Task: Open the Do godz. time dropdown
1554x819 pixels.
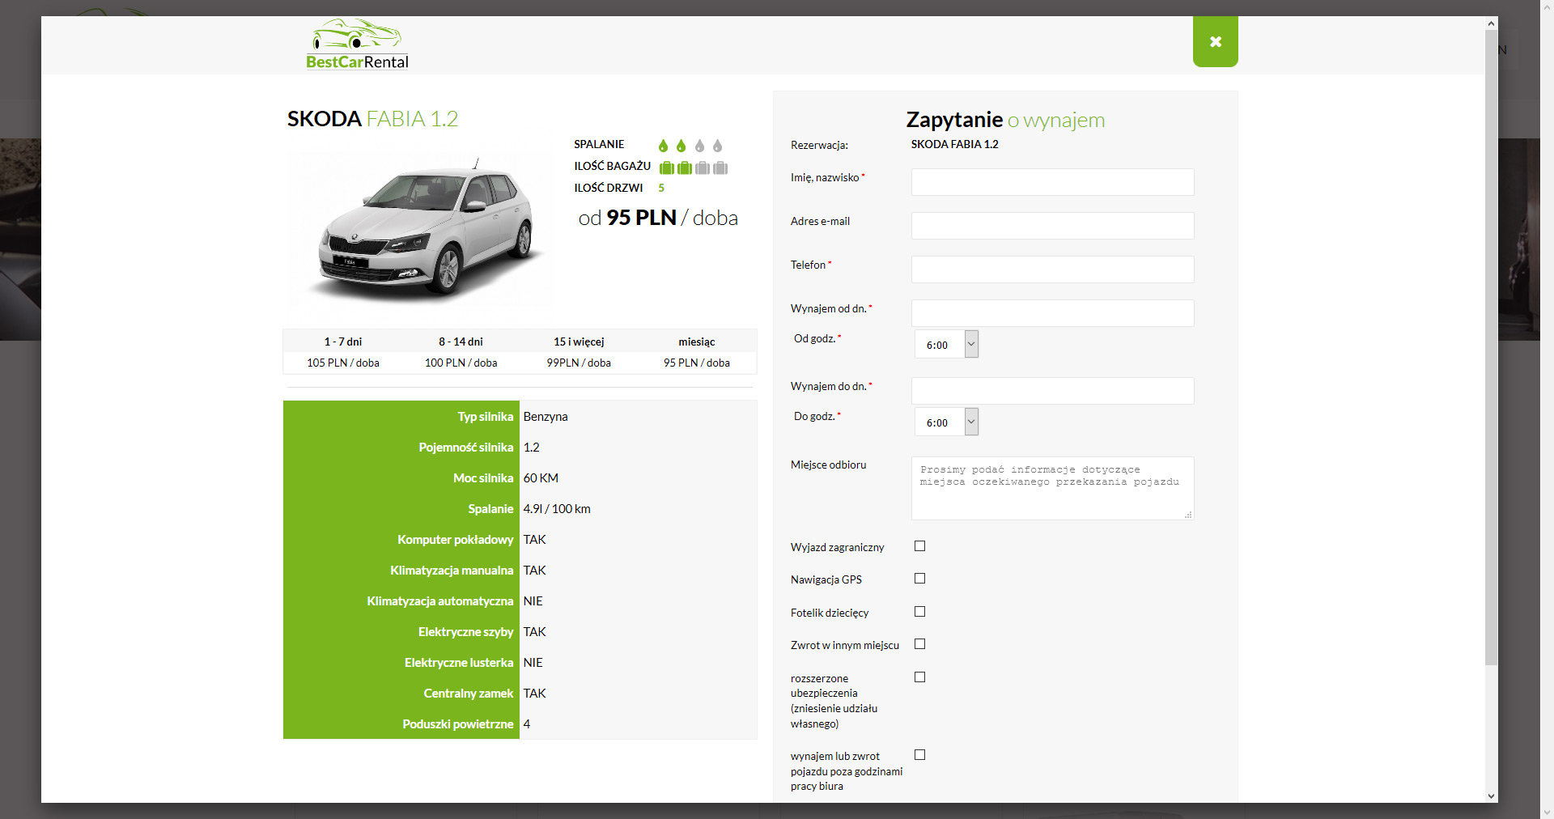Action: (946, 422)
